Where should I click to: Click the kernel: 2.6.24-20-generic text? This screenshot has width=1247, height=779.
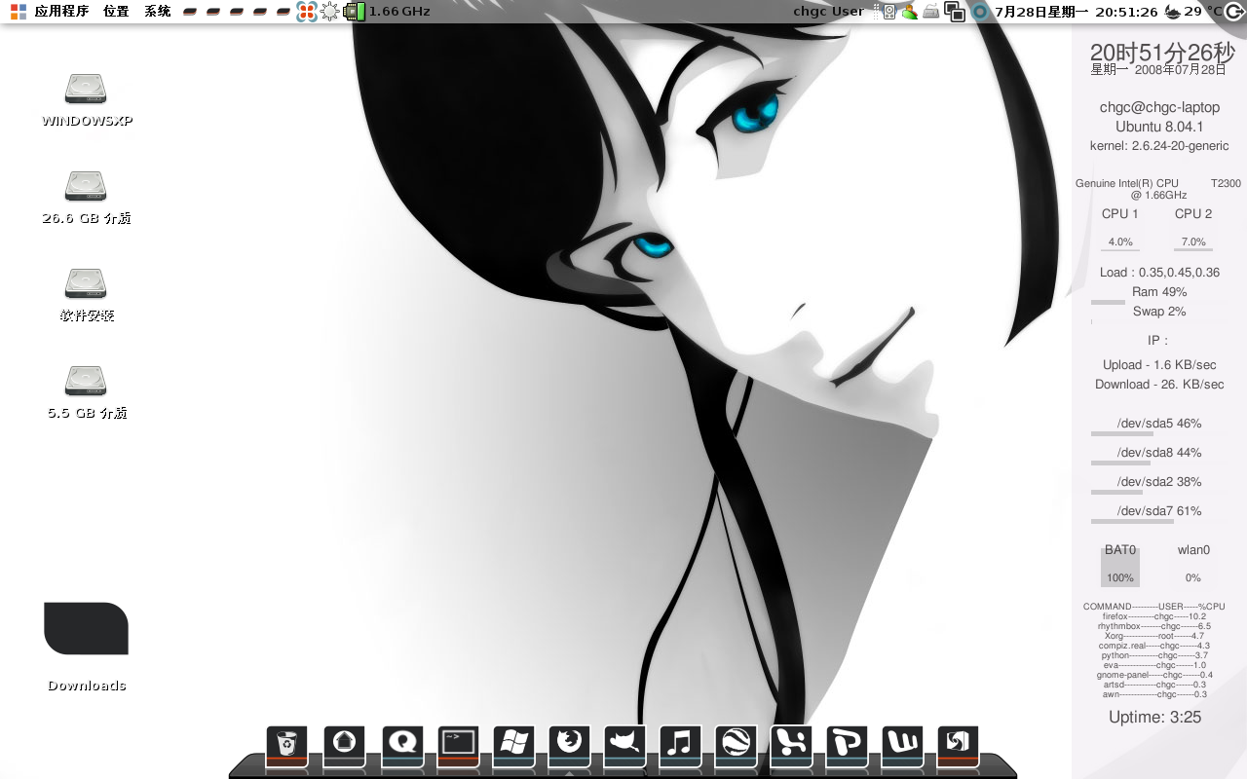(1159, 146)
